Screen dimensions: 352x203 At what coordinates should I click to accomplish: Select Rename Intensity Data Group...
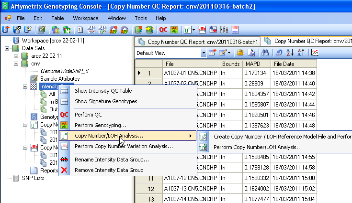(127, 160)
